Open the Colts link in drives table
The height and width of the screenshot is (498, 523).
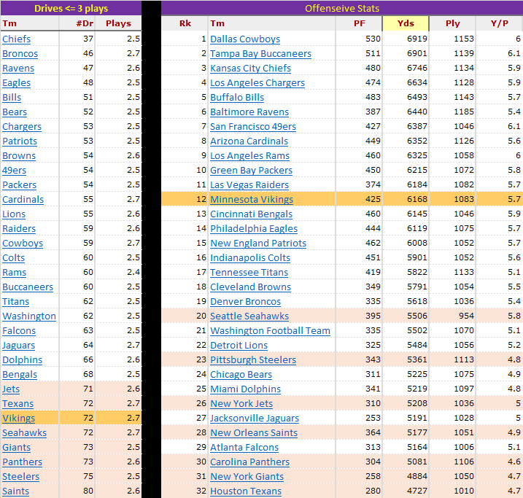pos(14,258)
